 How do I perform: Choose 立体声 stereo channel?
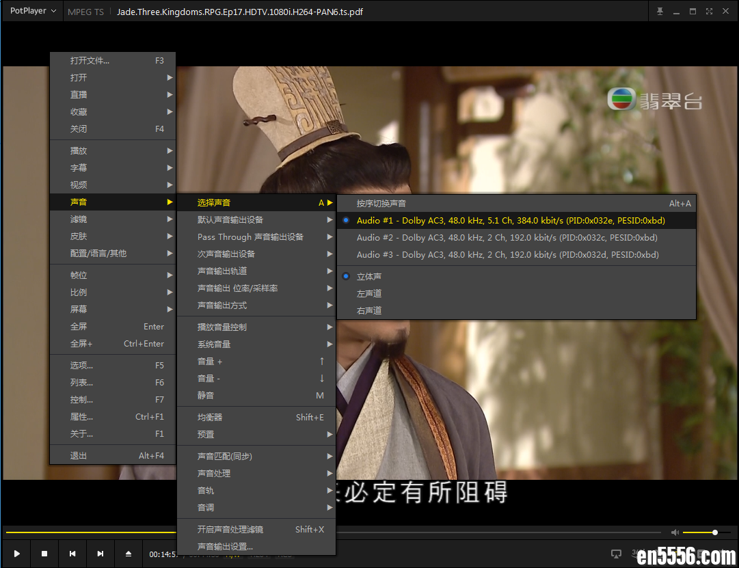517,276
